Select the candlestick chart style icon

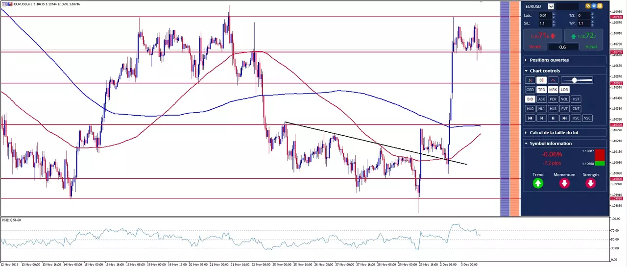click(541, 80)
